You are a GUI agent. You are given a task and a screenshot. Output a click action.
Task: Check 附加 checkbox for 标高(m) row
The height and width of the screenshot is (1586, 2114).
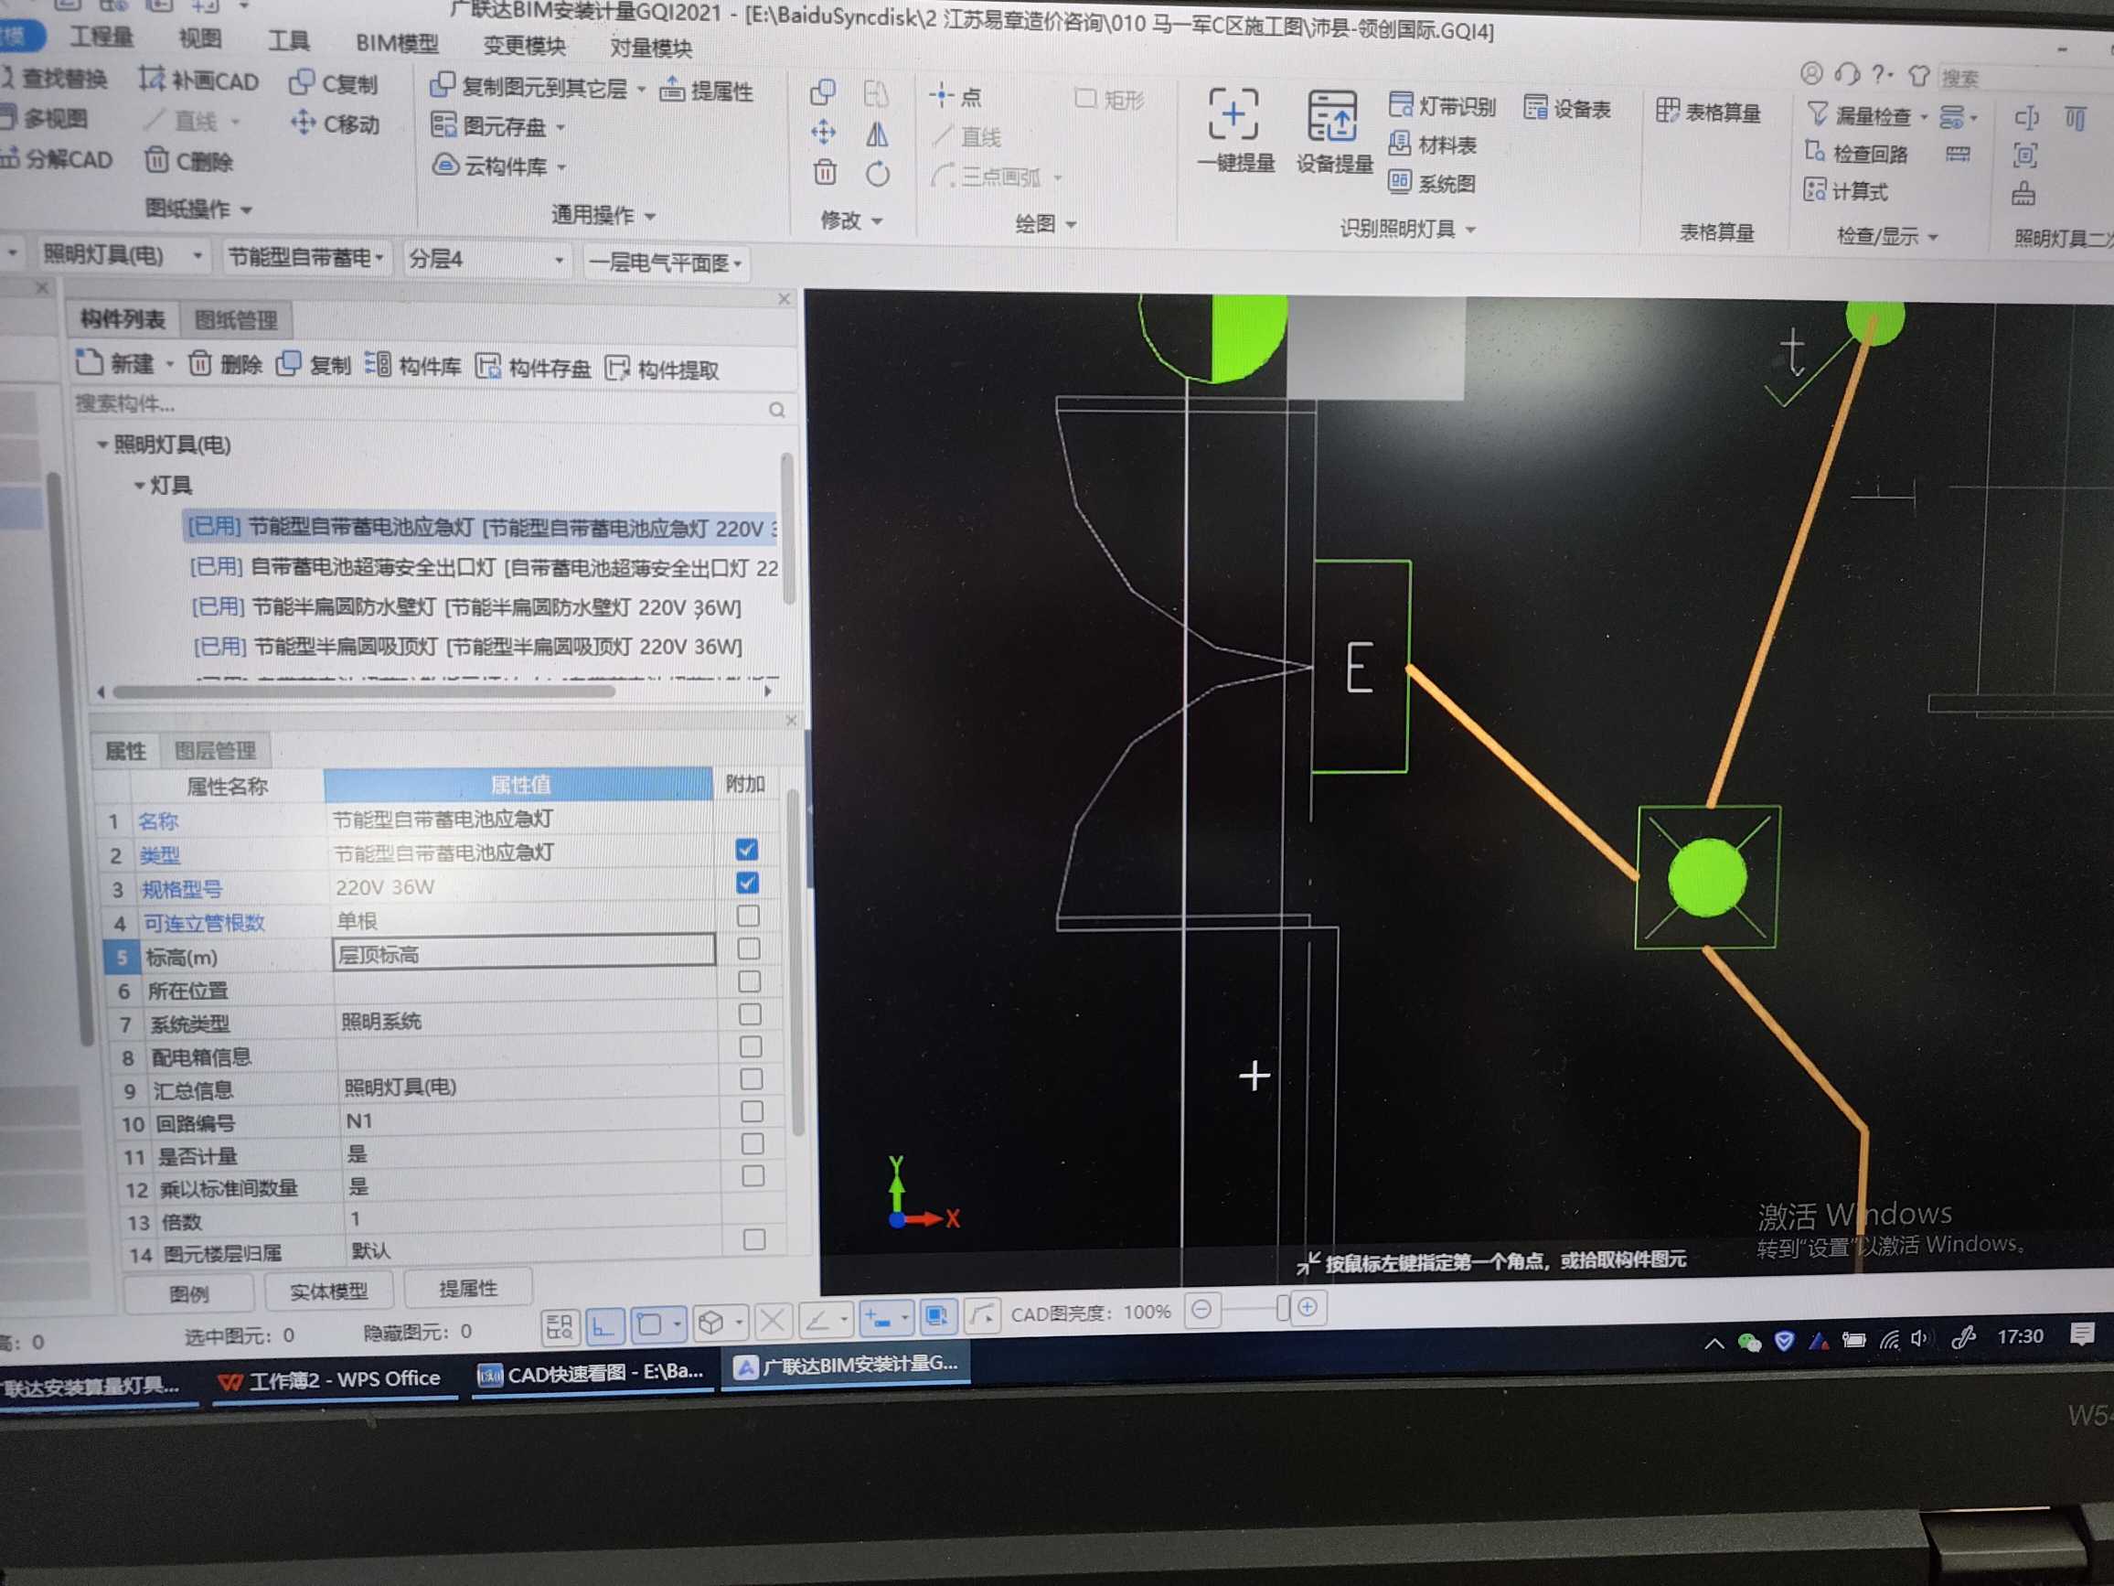point(749,948)
